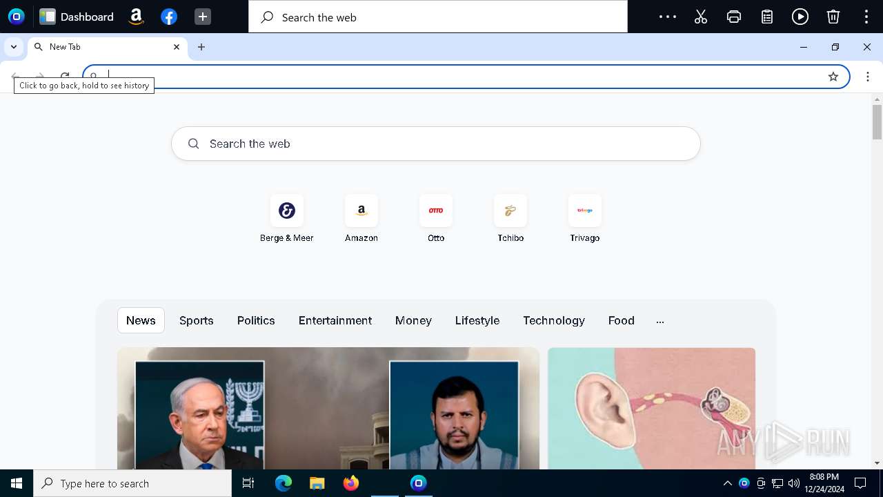883x497 pixels.
Task: Bookmark this page with the star icon
Action: (x=833, y=77)
